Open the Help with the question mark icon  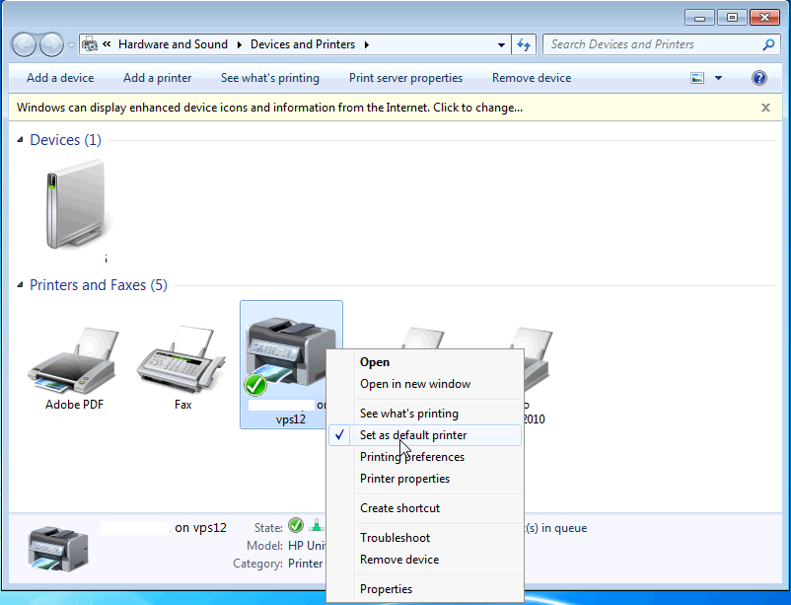(x=757, y=78)
